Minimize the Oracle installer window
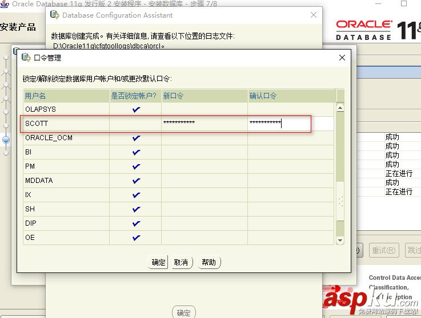 pos(378,3)
